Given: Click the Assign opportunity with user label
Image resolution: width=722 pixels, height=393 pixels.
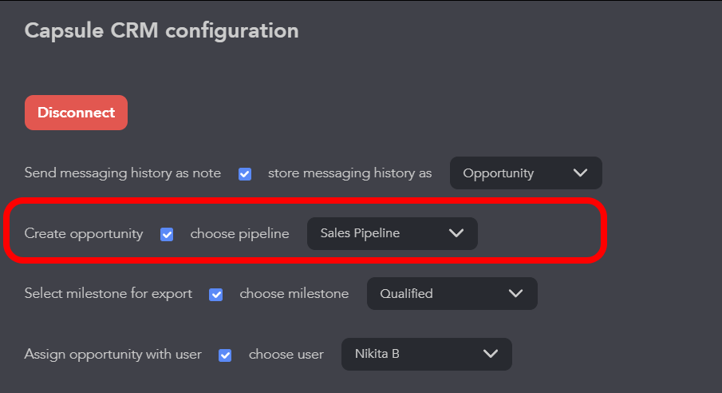Looking at the screenshot, I should [x=113, y=354].
